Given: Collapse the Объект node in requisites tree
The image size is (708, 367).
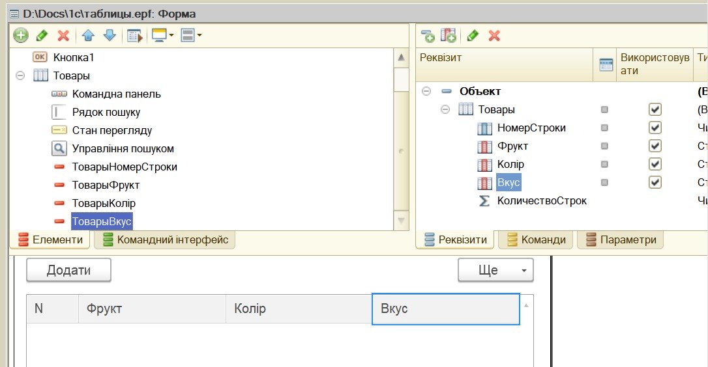Looking at the screenshot, I should coord(426,91).
